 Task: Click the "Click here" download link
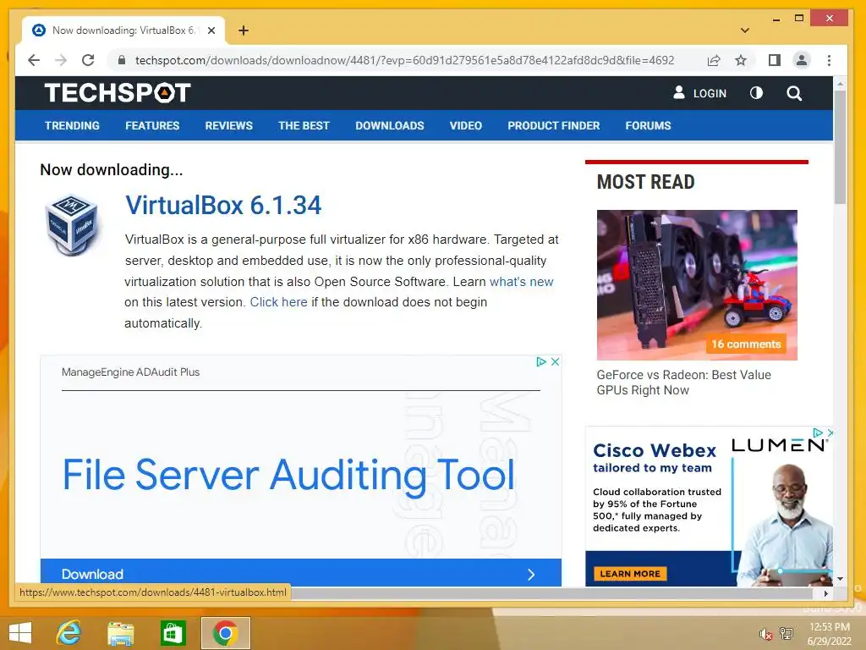278,302
